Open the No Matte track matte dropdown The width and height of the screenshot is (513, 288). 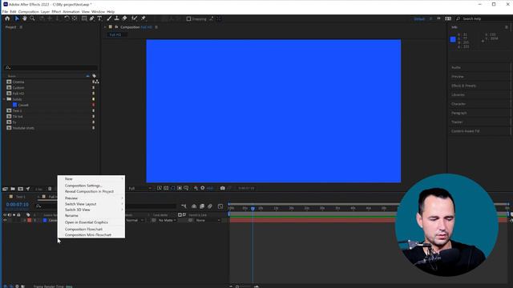(168, 221)
